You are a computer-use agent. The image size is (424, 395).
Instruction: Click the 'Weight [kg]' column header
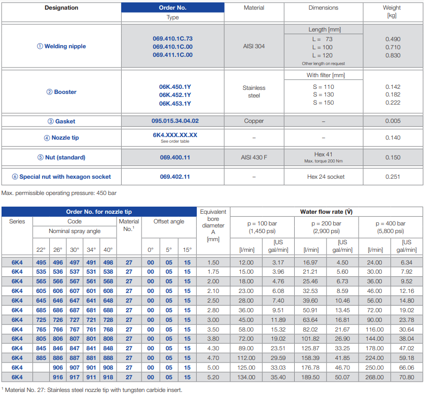[392, 11]
